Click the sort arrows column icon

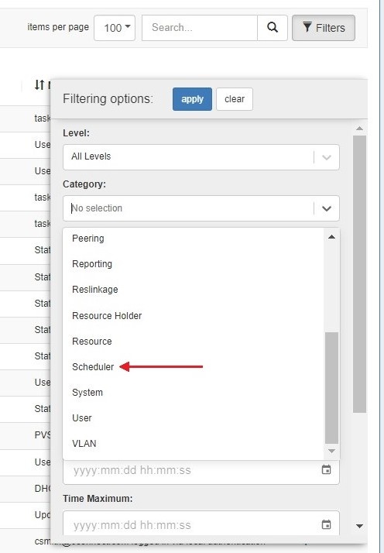39,84
